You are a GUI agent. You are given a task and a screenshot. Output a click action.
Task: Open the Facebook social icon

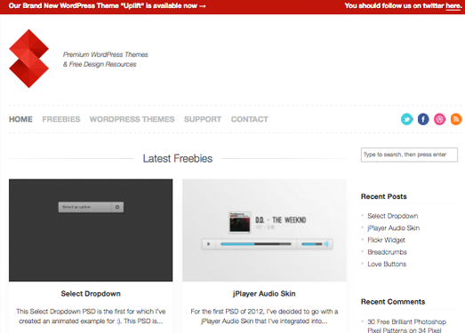(423, 119)
